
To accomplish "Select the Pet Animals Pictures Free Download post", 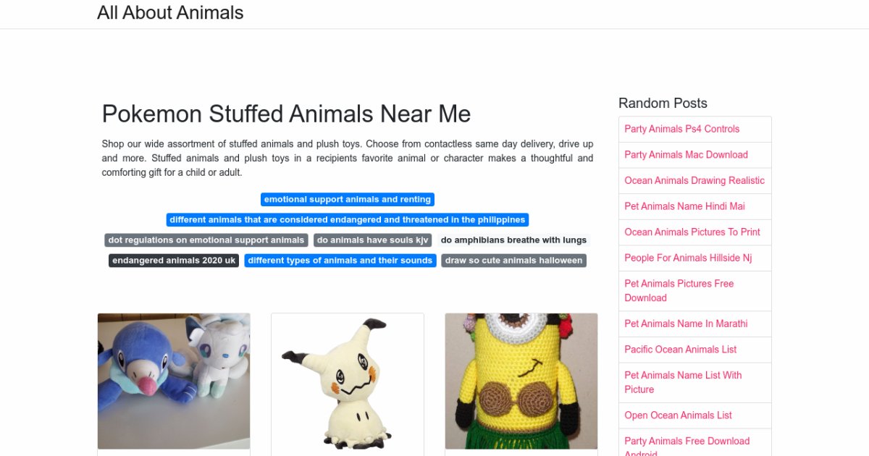I will point(679,291).
